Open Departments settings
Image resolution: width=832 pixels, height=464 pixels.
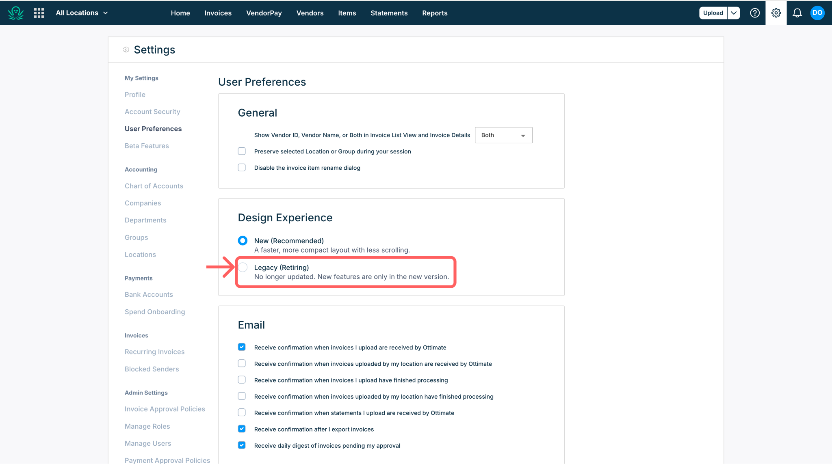coord(145,220)
